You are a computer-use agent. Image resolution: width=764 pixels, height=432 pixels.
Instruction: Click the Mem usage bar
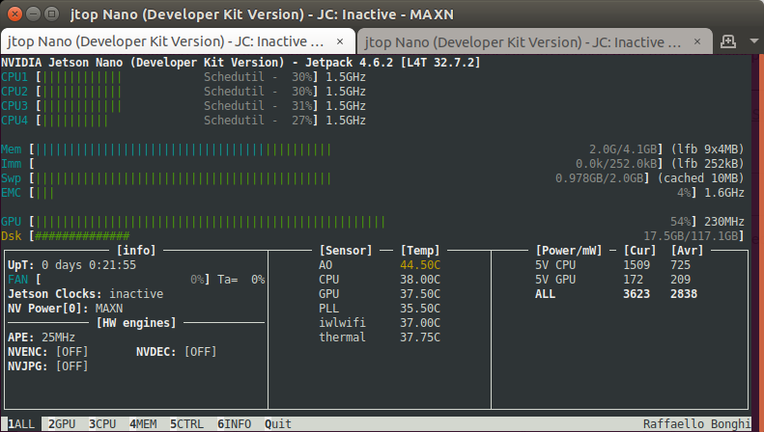184,149
